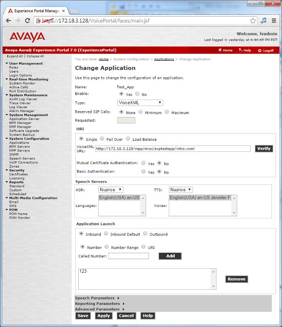Open the ASR Nuance dropdown
This screenshot has width=282, height=327.
pyautogui.click(x=111, y=190)
